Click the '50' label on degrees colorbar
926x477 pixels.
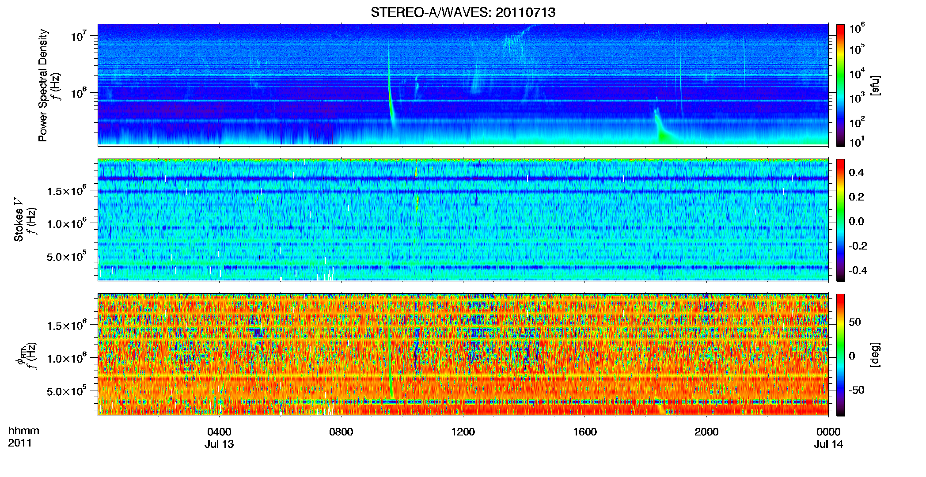click(855, 322)
